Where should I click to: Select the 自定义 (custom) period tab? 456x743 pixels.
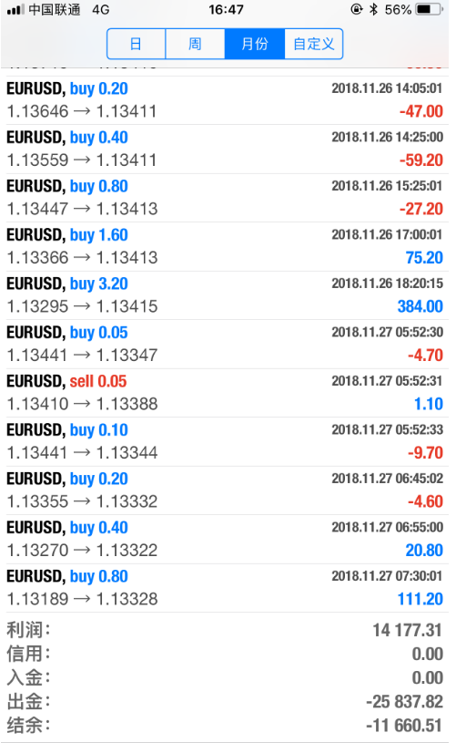pyautogui.click(x=314, y=44)
